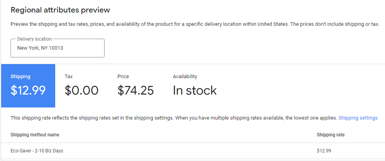Click the In stock availability value
This screenshot has height=161, width=385.
click(195, 91)
